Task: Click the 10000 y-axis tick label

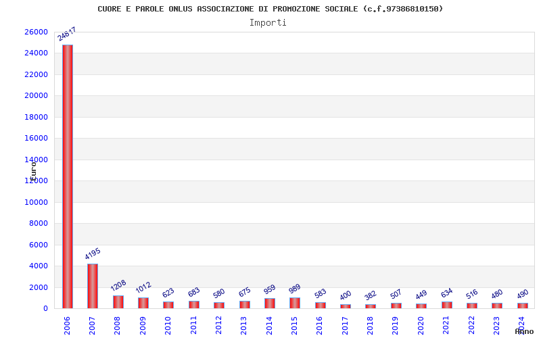Action: [37, 202]
